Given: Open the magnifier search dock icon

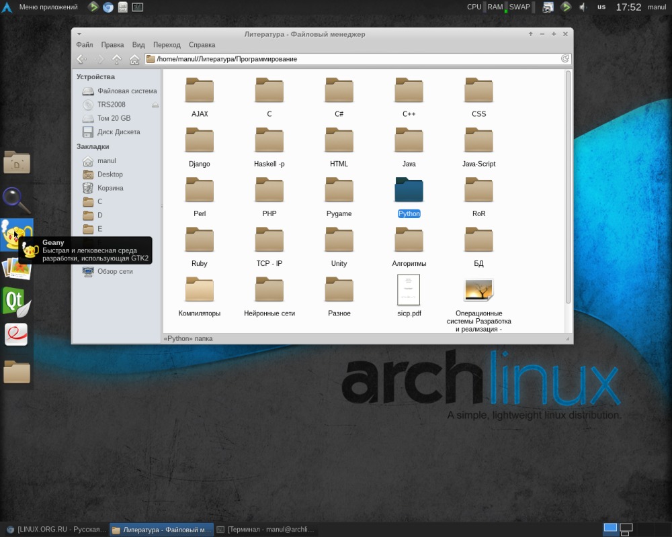Looking at the screenshot, I should click(x=16, y=200).
